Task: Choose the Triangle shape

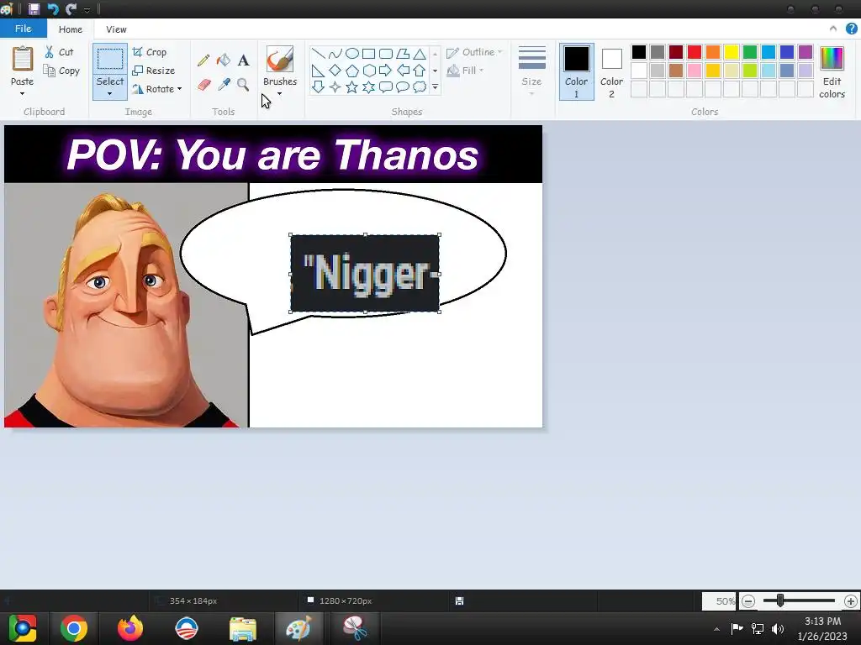Action: click(x=420, y=54)
